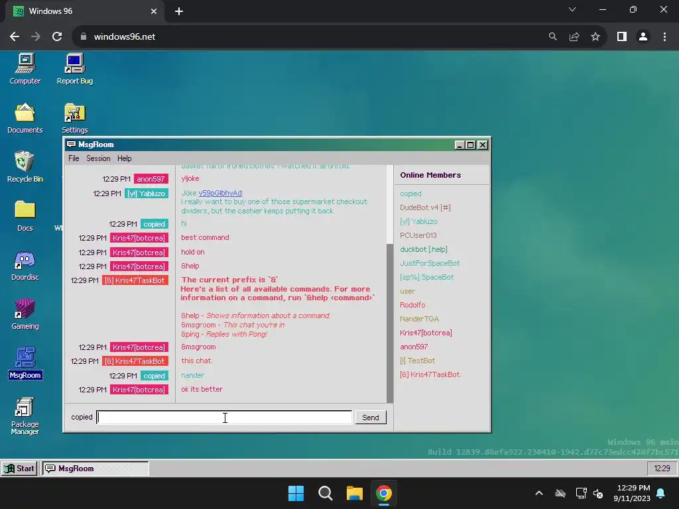Show hidden system tray icons
Screen dimensions: 679x509
539,493
